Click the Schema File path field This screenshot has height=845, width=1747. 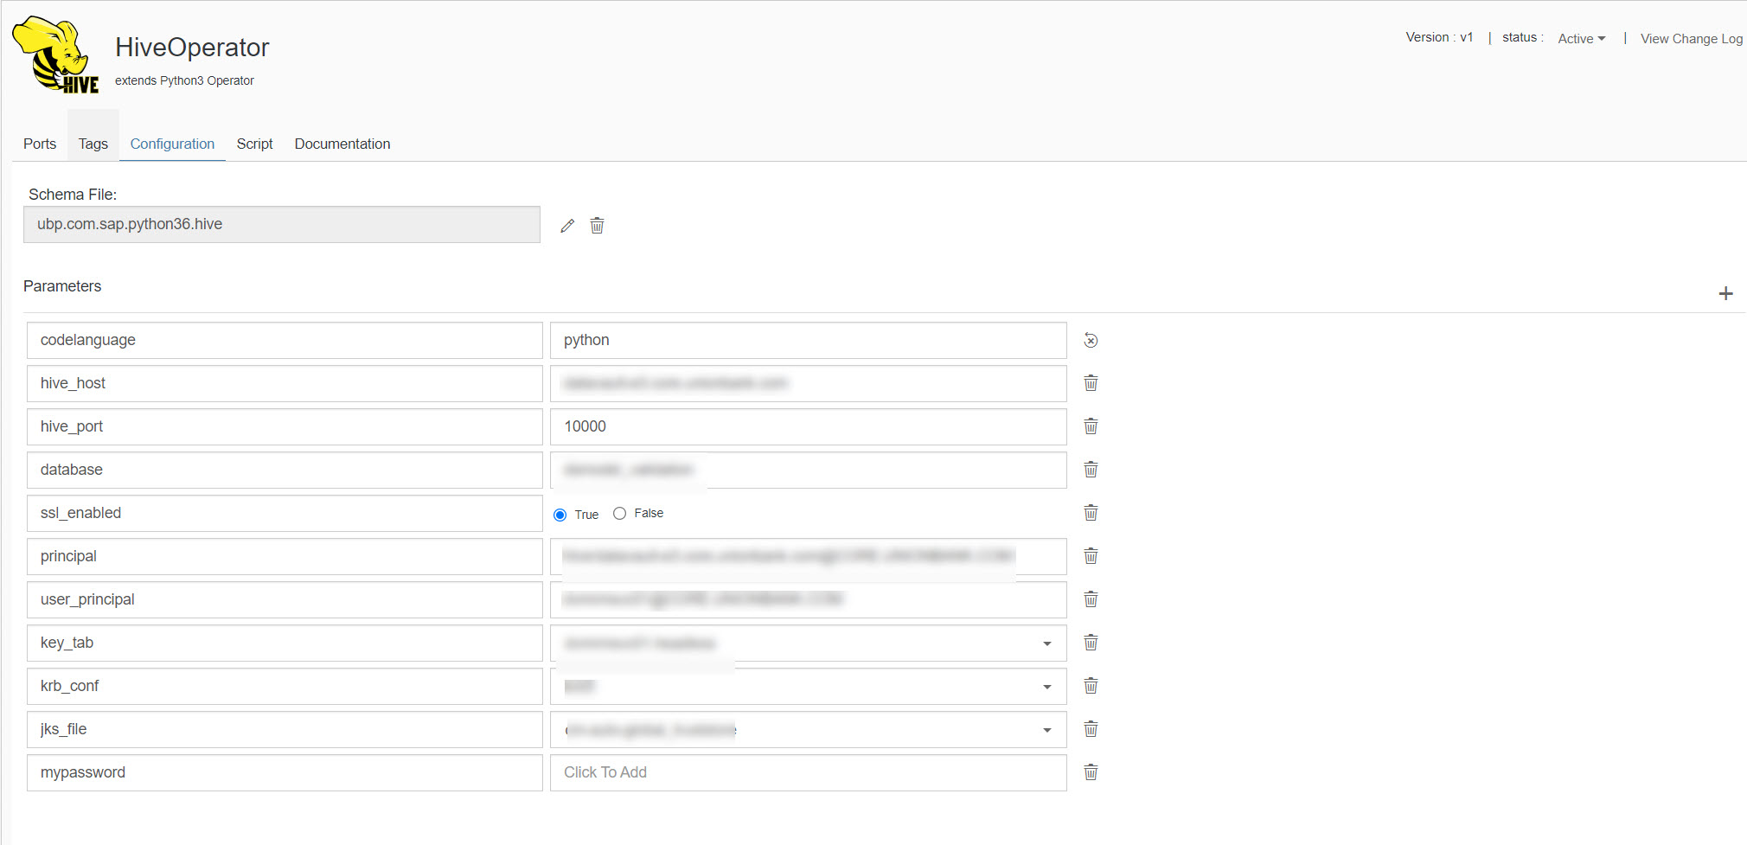click(x=282, y=224)
